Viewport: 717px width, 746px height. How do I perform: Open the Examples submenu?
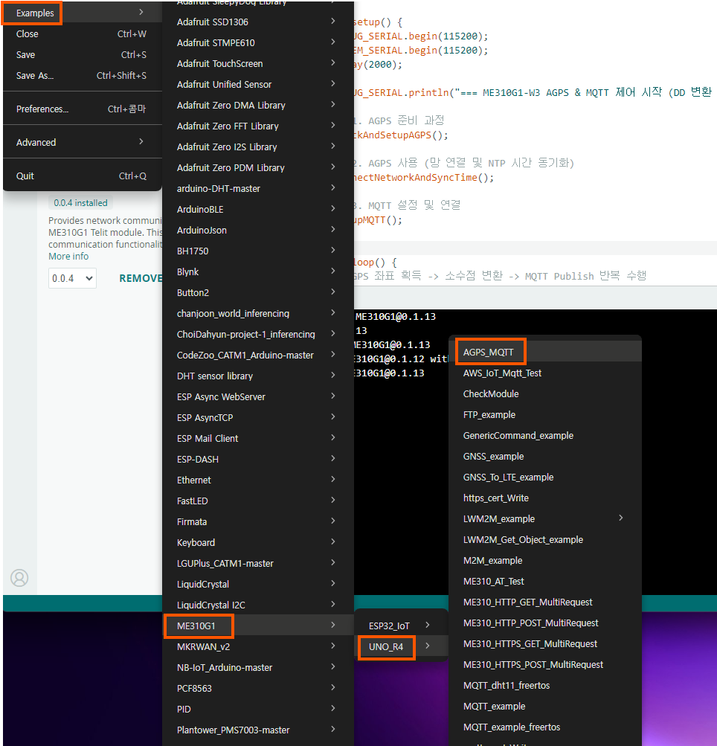pos(83,13)
